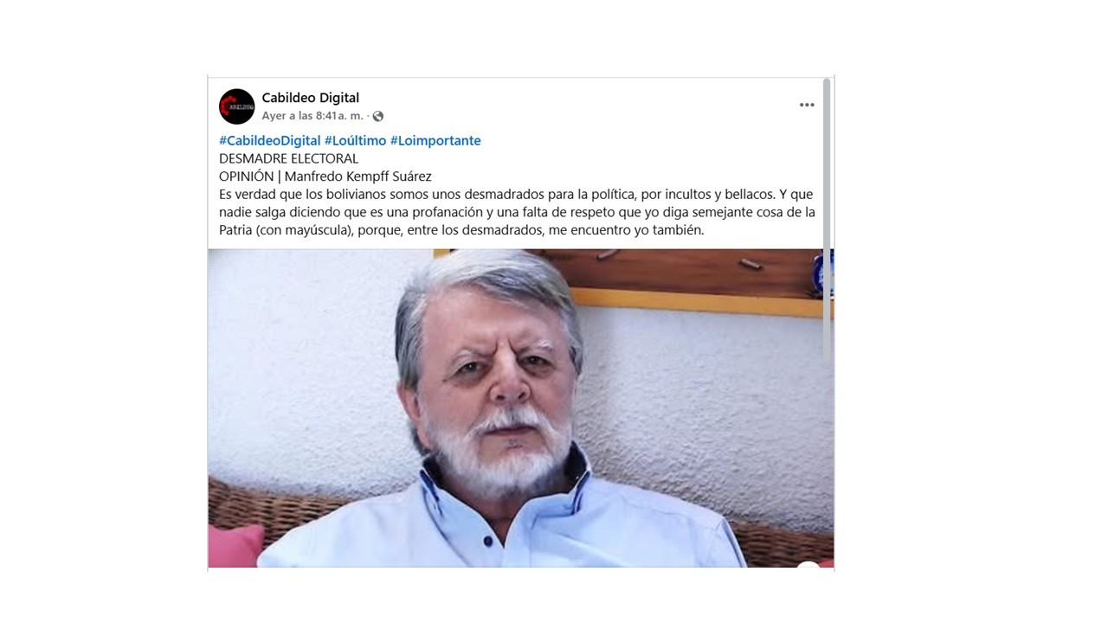1108x623 pixels.
Task: Click the pink cushion in the photo corner
Action: [x=235, y=546]
